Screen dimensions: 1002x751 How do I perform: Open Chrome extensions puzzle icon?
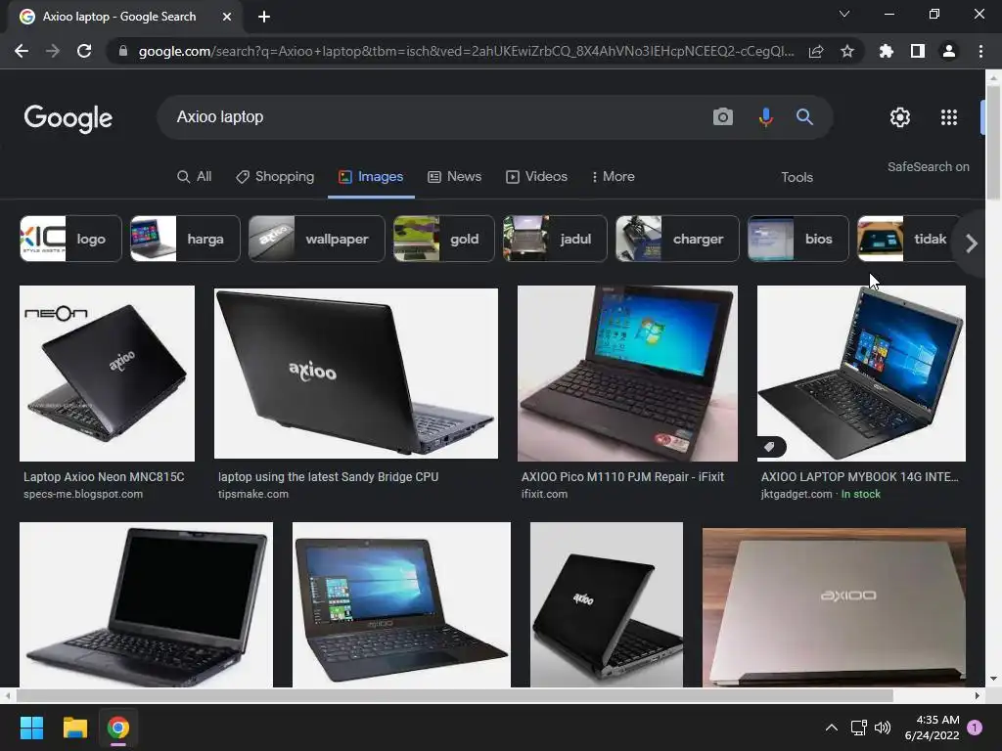pos(887,51)
